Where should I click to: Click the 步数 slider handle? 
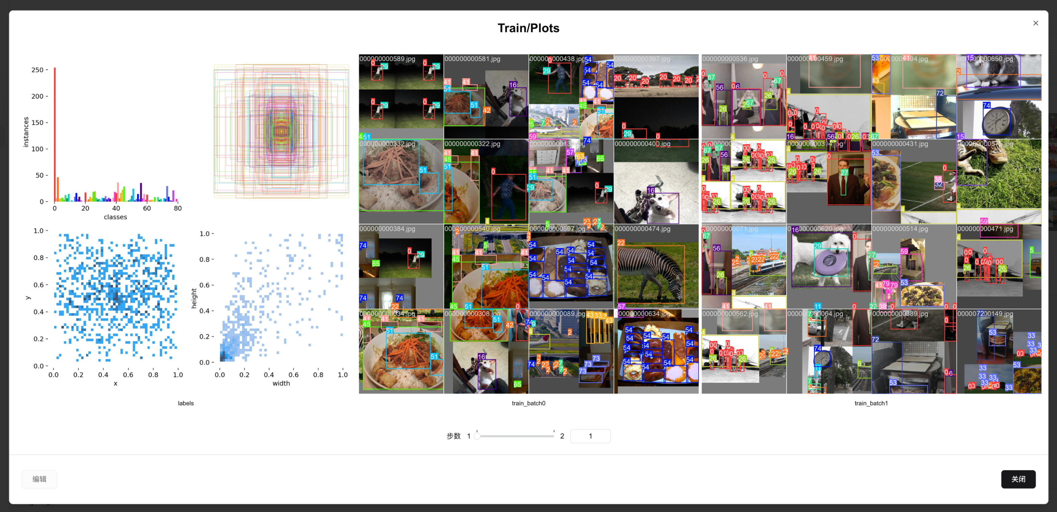tap(477, 436)
